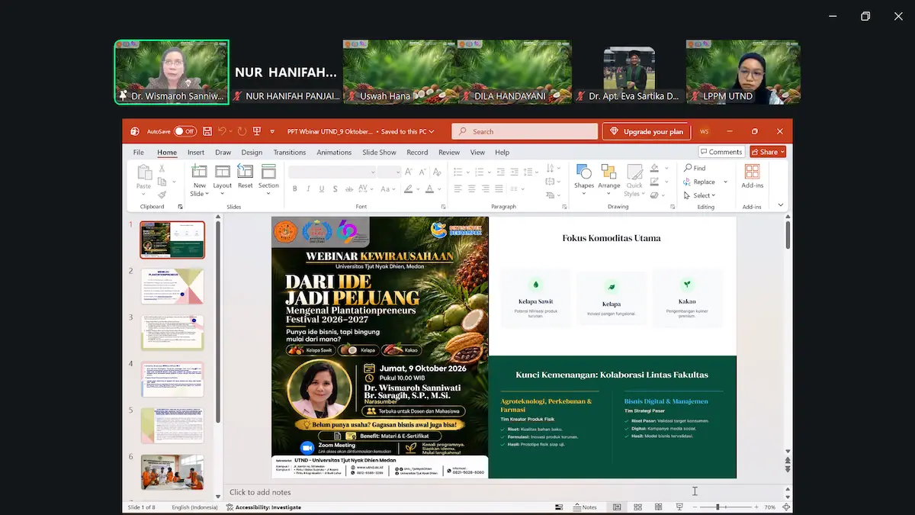Click Upgrade your plan button

646,131
